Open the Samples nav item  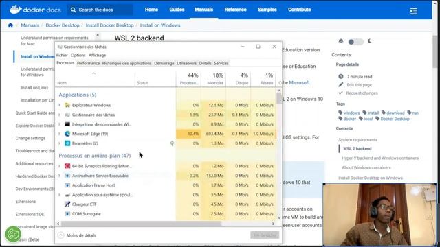point(267,10)
